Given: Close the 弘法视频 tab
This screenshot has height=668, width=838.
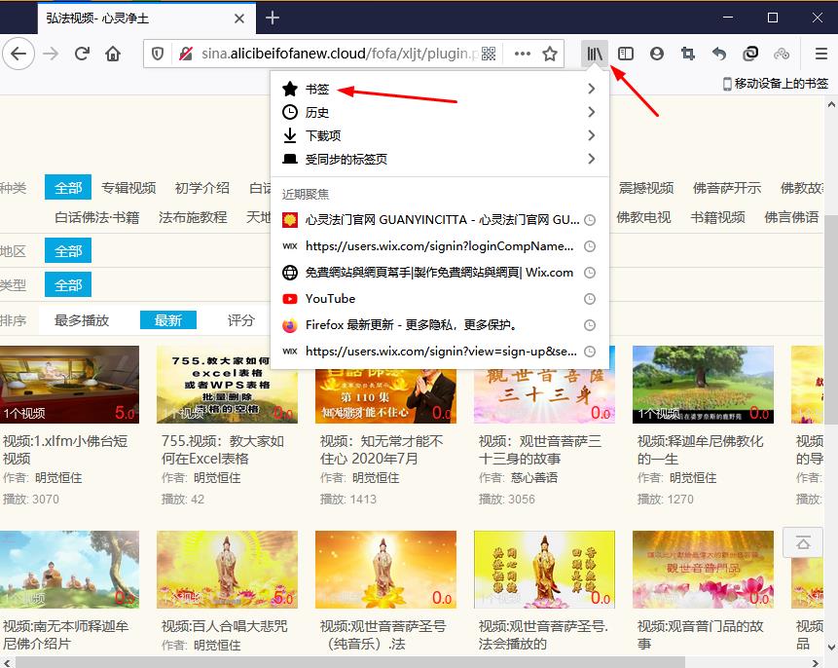Looking at the screenshot, I should [238, 19].
